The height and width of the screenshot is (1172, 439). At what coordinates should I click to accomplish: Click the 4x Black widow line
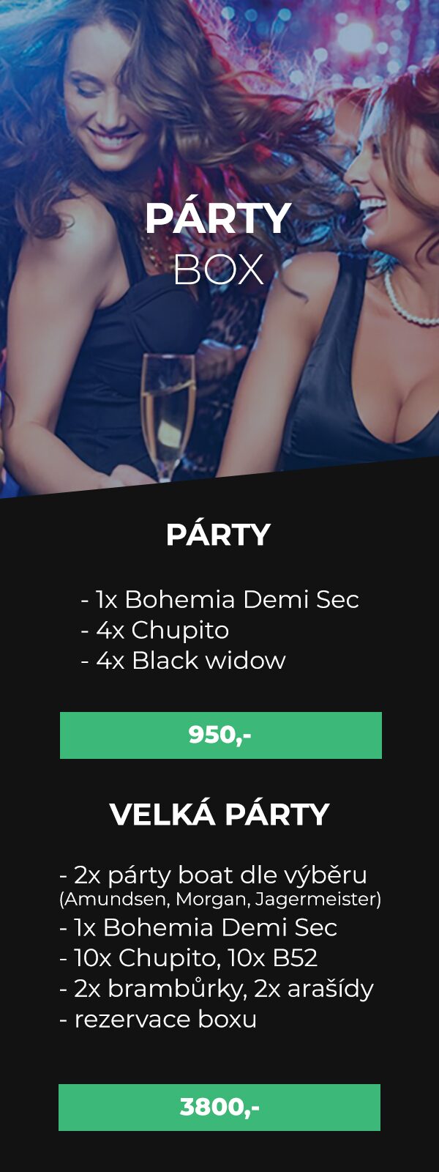183,660
